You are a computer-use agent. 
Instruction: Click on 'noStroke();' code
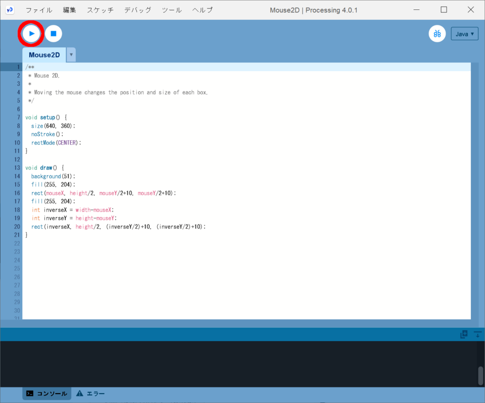click(x=47, y=134)
